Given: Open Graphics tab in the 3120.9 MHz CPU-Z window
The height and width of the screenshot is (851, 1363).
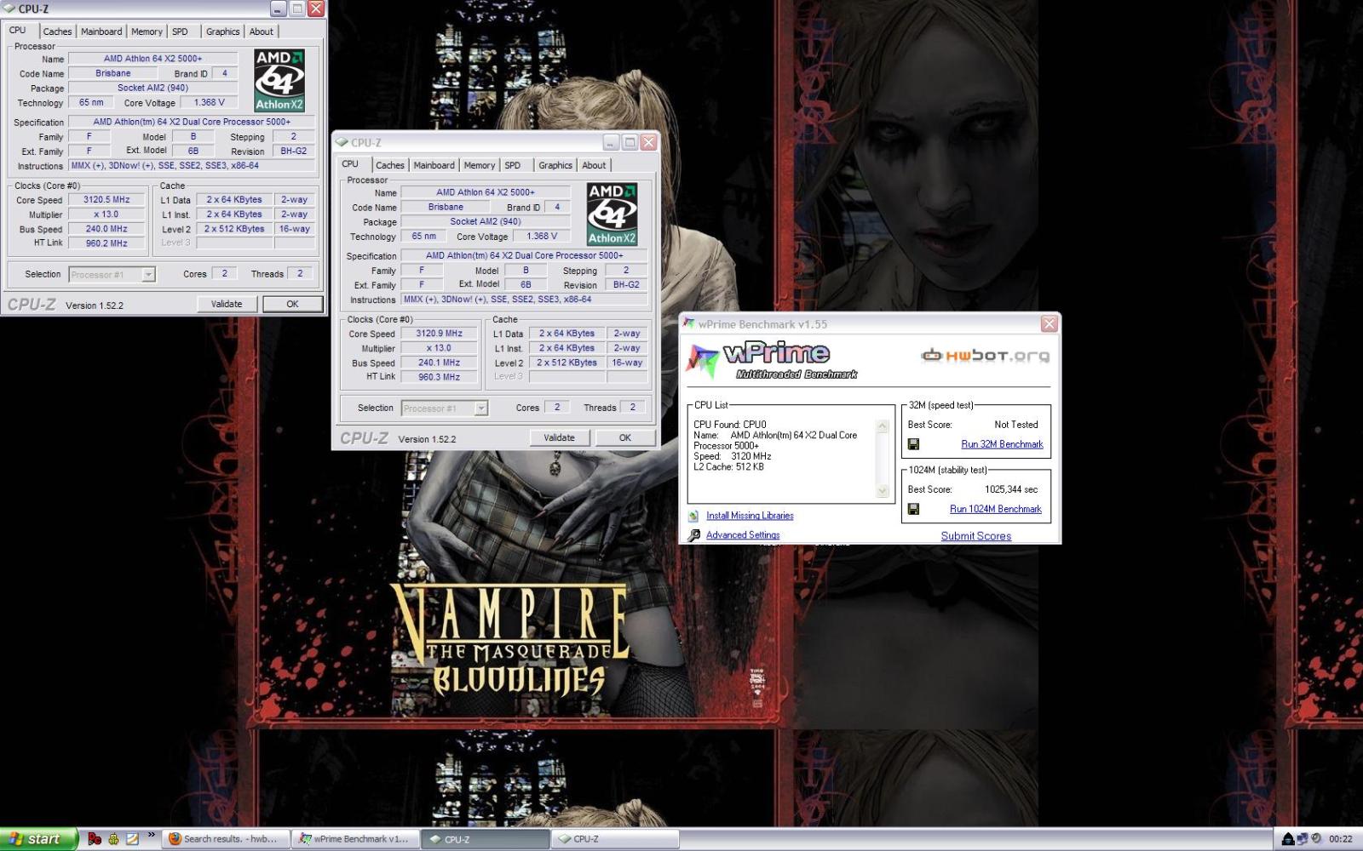Looking at the screenshot, I should (x=555, y=165).
